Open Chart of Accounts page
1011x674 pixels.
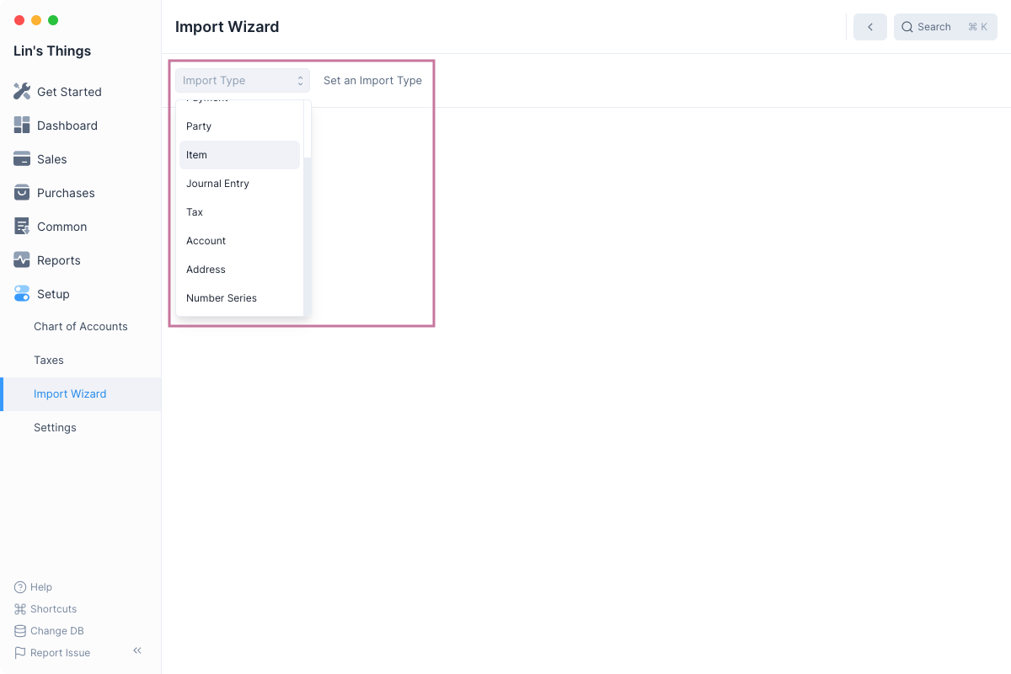point(81,327)
